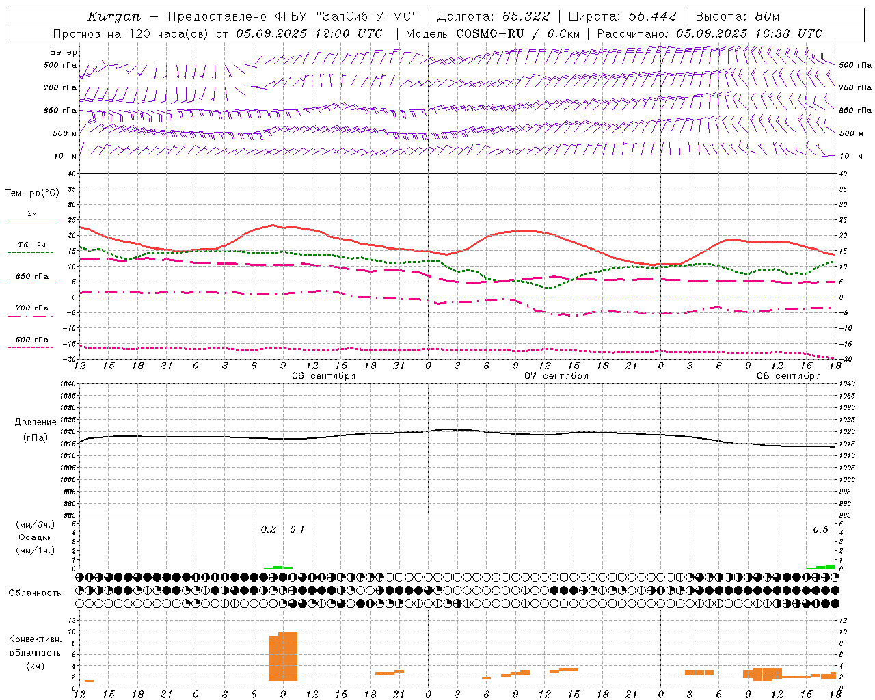Select the 'Долгота: 65.322' header text
Image resolution: width=875 pixels, height=700 pixels.
point(493,16)
